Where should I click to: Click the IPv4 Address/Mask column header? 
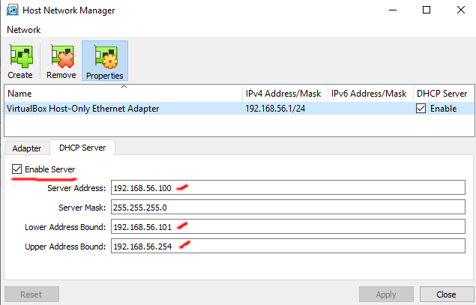click(x=283, y=94)
